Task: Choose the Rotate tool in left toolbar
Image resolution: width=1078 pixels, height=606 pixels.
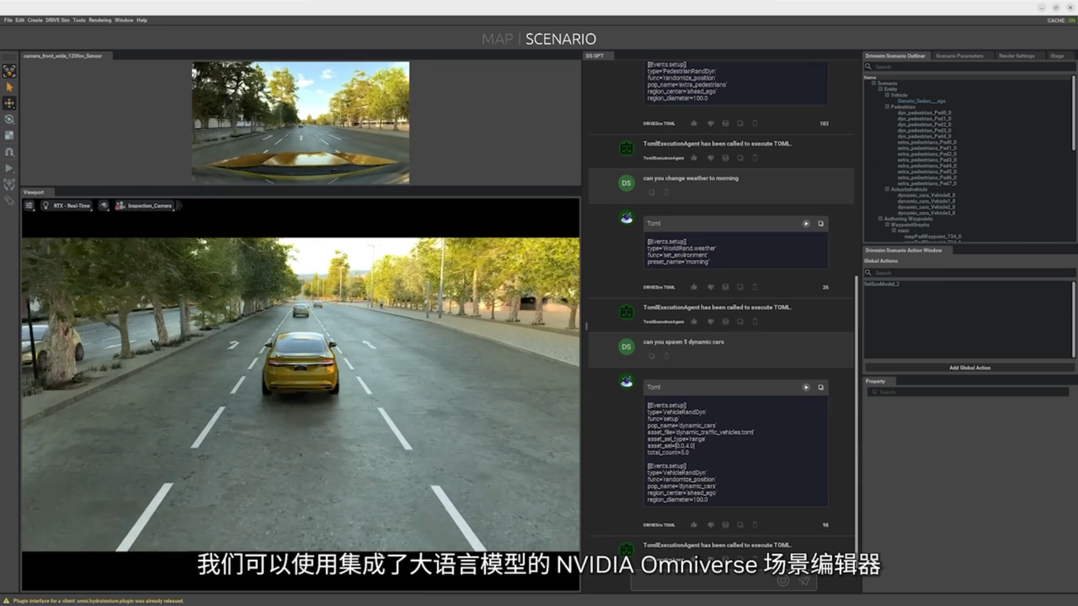Action: (9, 120)
